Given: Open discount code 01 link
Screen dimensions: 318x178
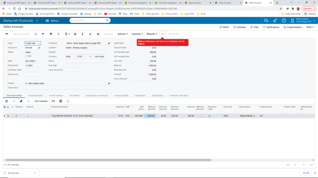Looking at the screenshot, I should point(209,116).
